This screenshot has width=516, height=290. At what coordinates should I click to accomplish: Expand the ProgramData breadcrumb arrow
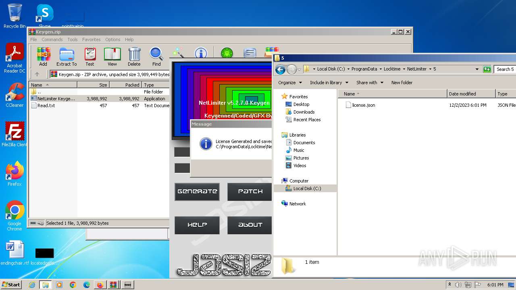click(x=381, y=69)
